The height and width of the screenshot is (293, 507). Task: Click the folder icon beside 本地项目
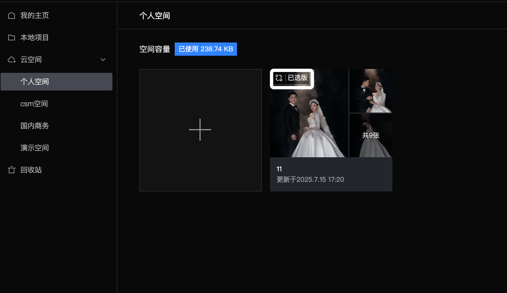point(12,38)
